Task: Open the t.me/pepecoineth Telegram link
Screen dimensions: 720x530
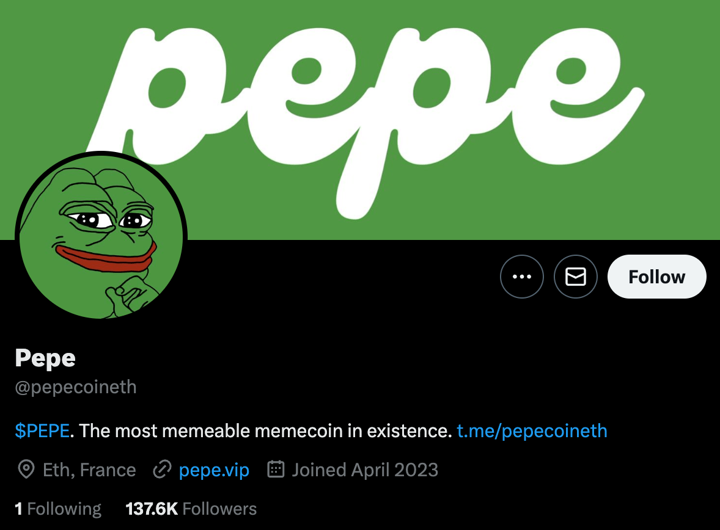Action: [532, 431]
